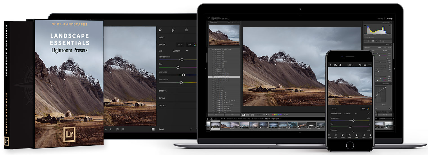Open the Crop tool on phone

(x=336, y=136)
